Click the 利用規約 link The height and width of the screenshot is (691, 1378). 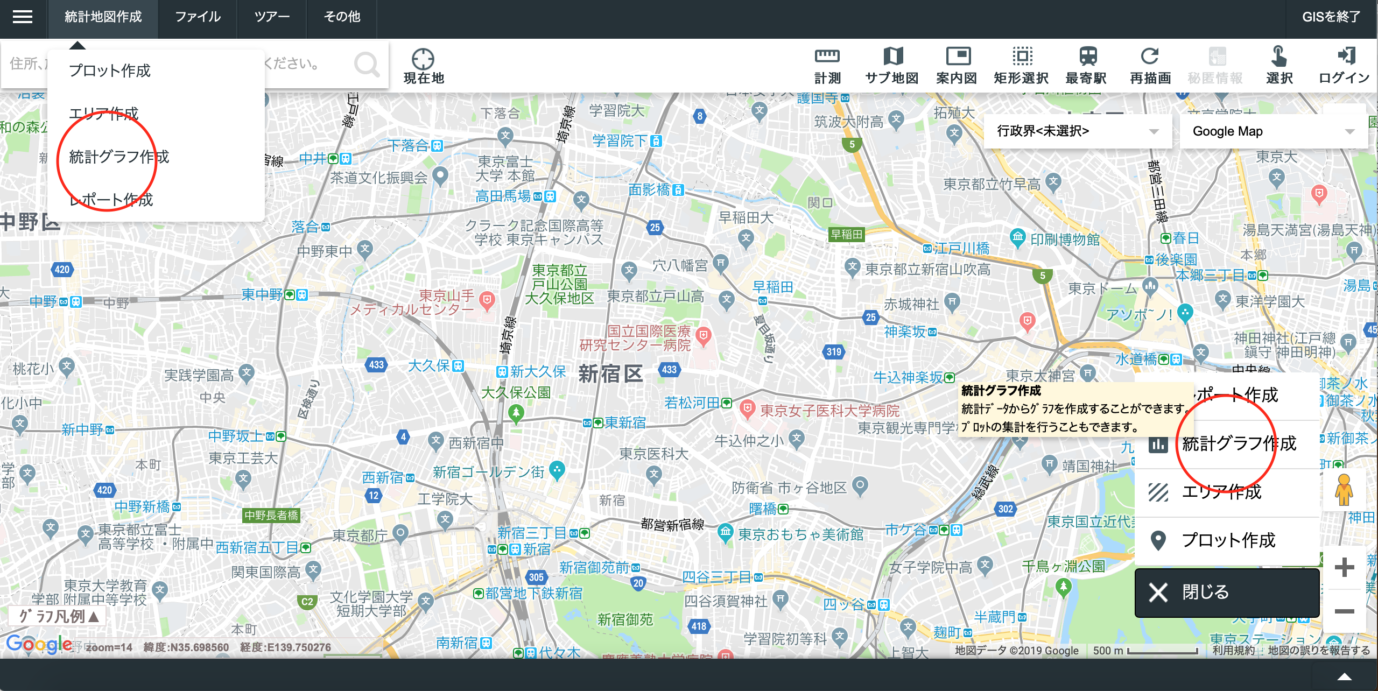(x=1233, y=650)
